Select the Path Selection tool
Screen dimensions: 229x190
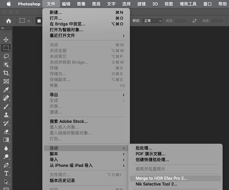click(x=6, y=182)
